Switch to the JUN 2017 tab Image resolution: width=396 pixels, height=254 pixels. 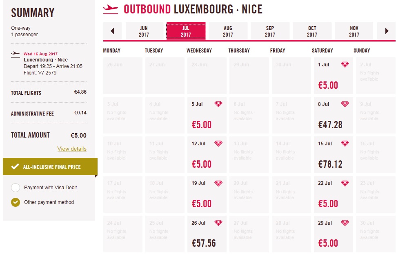click(x=144, y=31)
